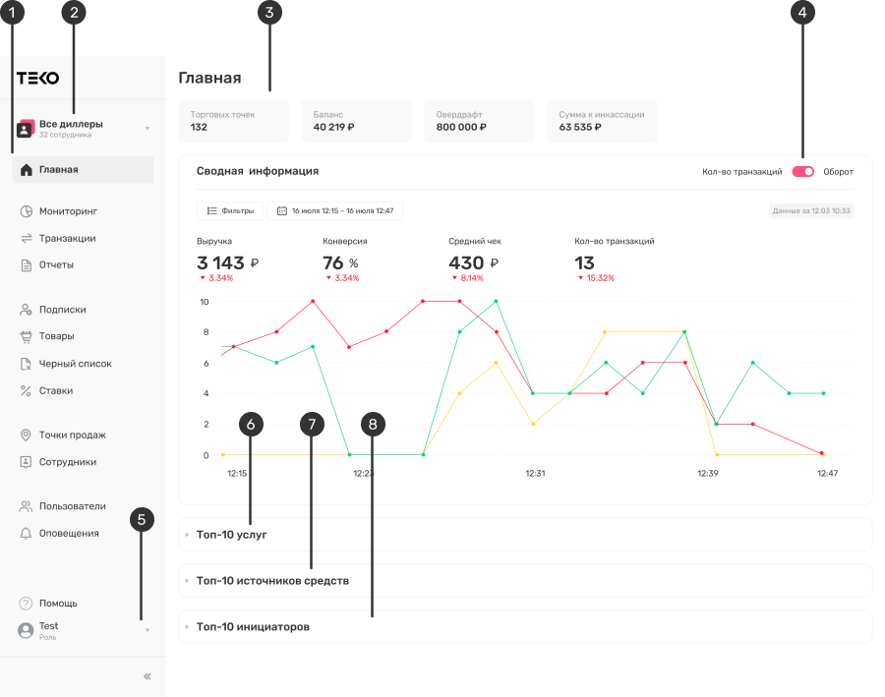
Task: Click the Ставки percent icon
Action: [26, 391]
